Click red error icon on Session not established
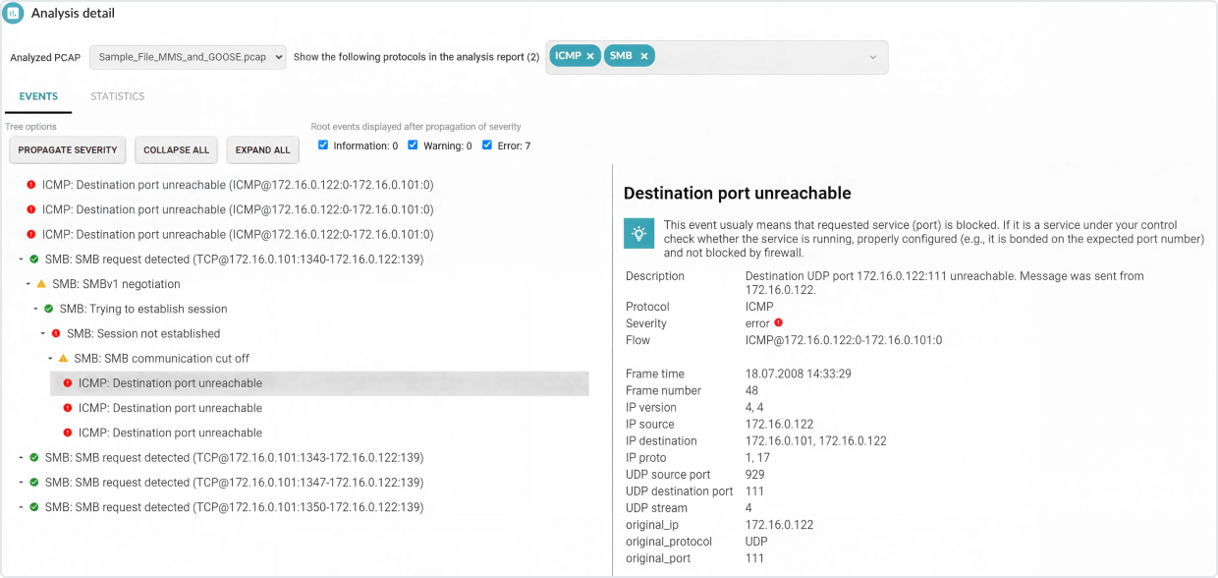1218x578 pixels. click(56, 333)
